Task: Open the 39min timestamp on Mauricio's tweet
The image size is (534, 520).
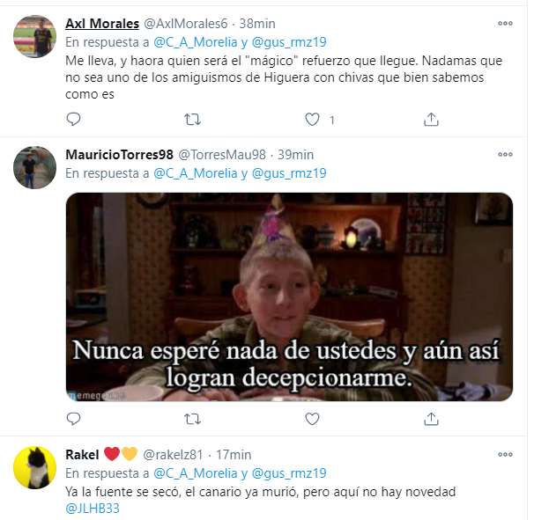Action: point(295,155)
